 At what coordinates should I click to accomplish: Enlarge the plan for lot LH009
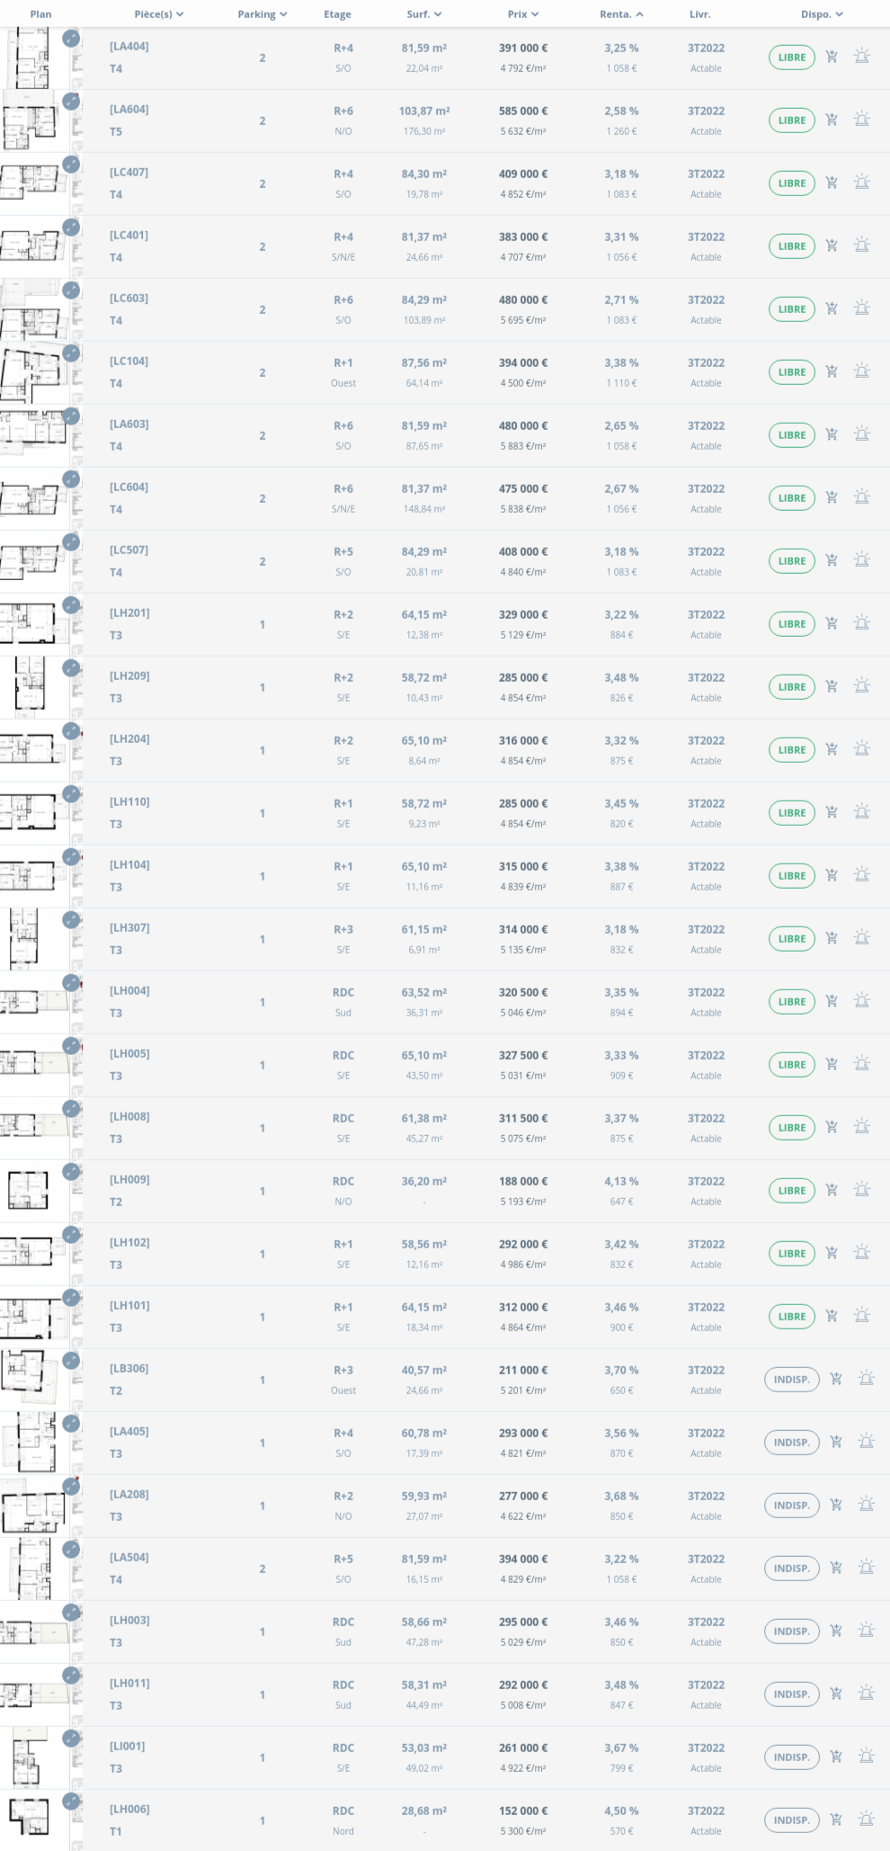tap(71, 1172)
